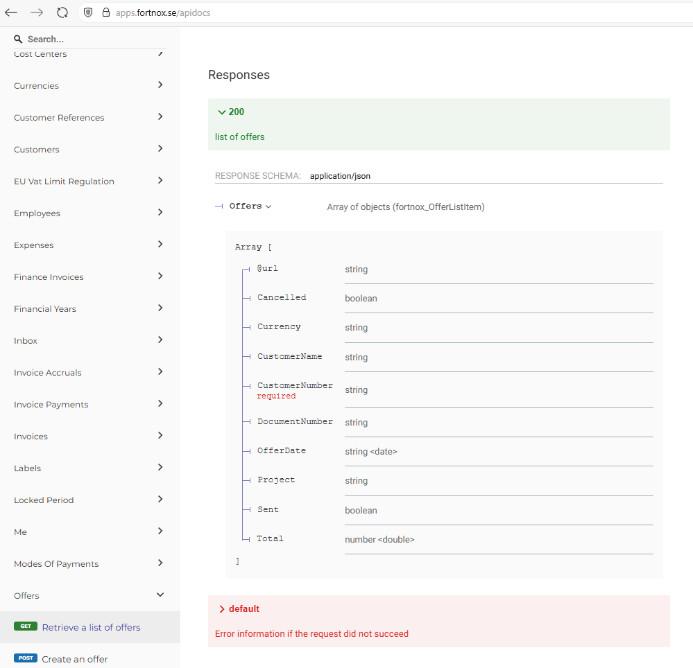Reload the page with the refresh icon
Viewport: 693px width, 668px height.
(x=62, y=12)
